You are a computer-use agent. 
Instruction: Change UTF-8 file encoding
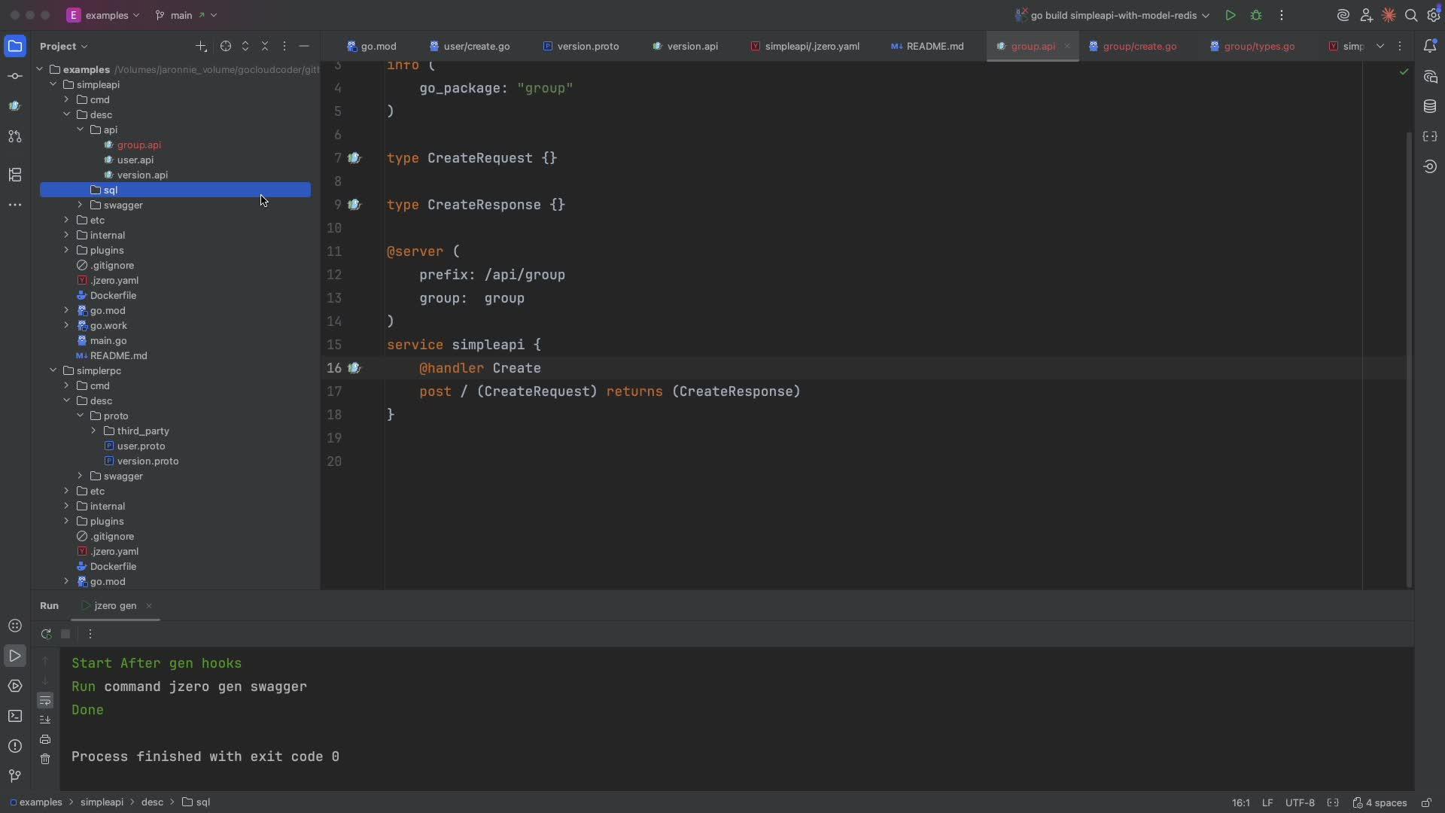click(1300, 802)
